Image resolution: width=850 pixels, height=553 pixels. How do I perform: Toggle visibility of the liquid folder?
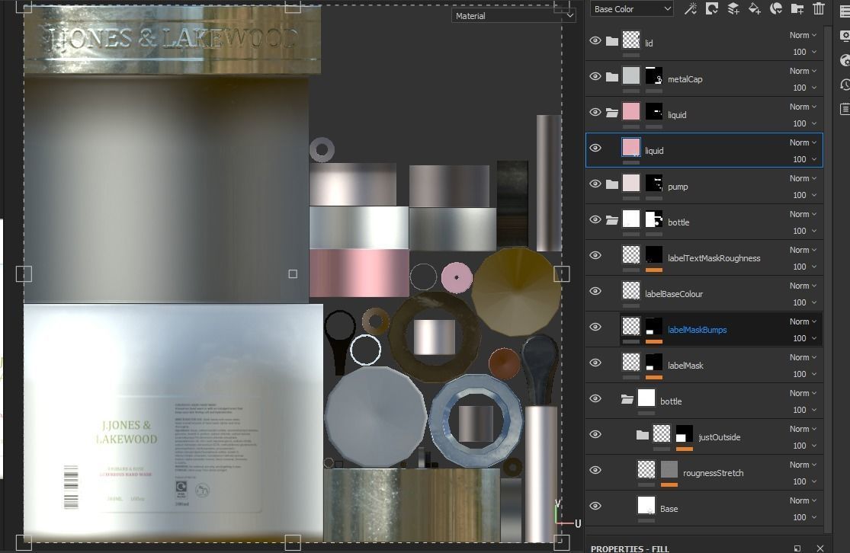(x=595, y=112)
